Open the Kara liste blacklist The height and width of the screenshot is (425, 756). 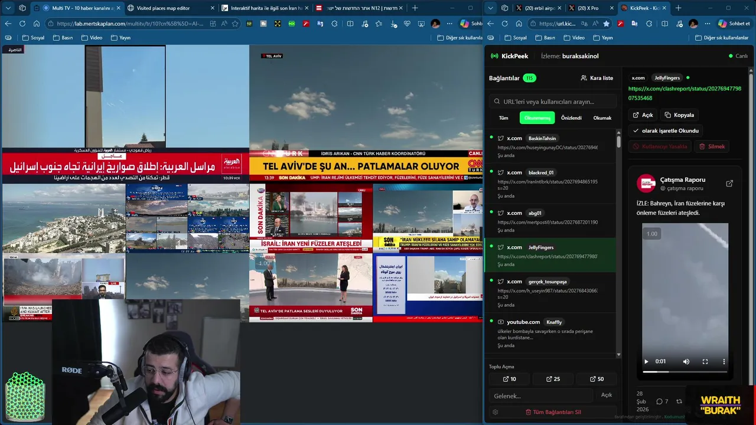click(x=597, y=78)
